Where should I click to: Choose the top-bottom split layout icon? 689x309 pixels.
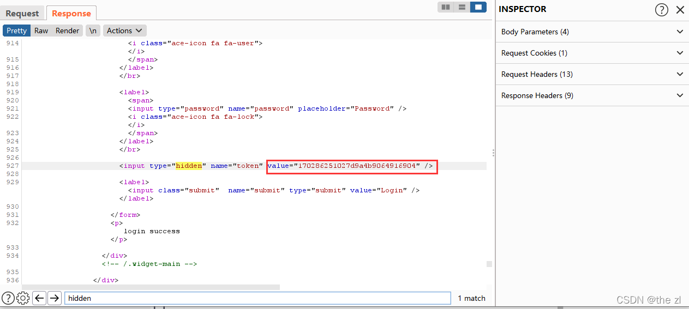[462, 7]
